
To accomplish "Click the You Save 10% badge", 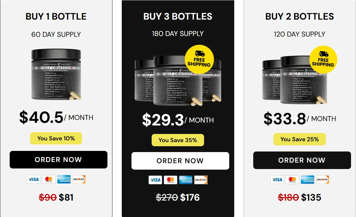I will point(56,138).
